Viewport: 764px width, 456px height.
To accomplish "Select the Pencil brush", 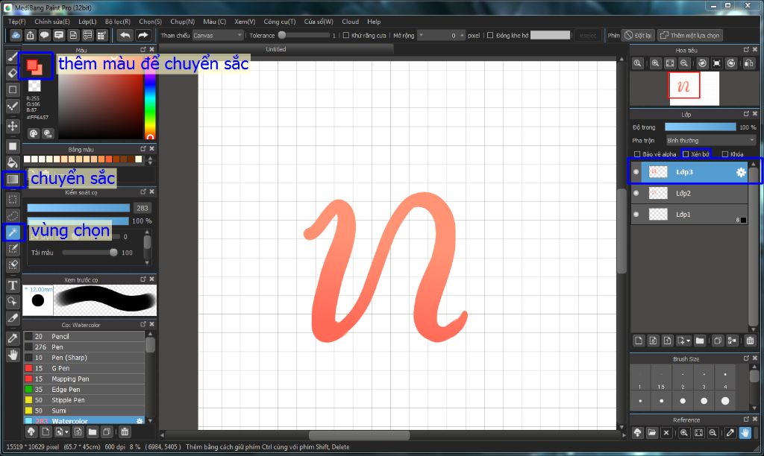I will tap(84, 336).
